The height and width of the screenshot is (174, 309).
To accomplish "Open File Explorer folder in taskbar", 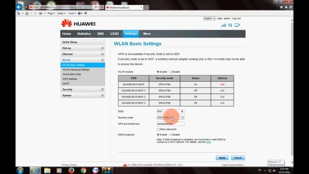I will tap(47, 170).
